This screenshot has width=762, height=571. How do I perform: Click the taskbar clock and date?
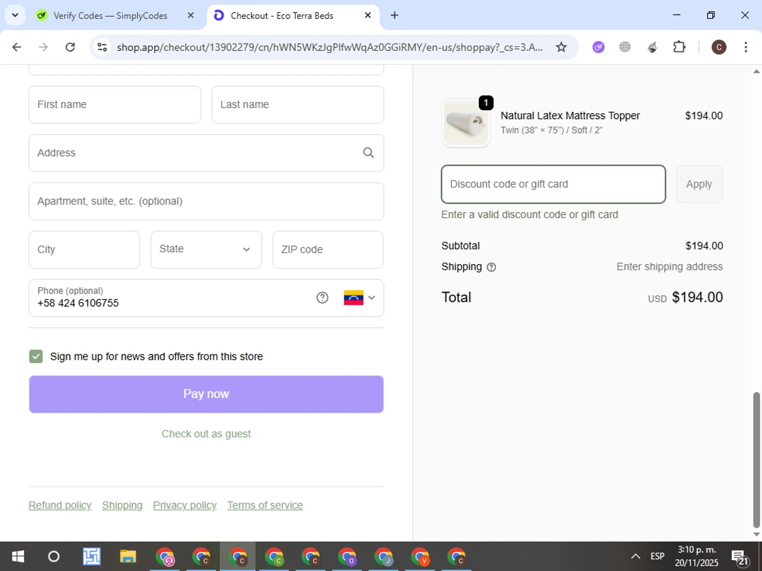(x=696, y=556)
